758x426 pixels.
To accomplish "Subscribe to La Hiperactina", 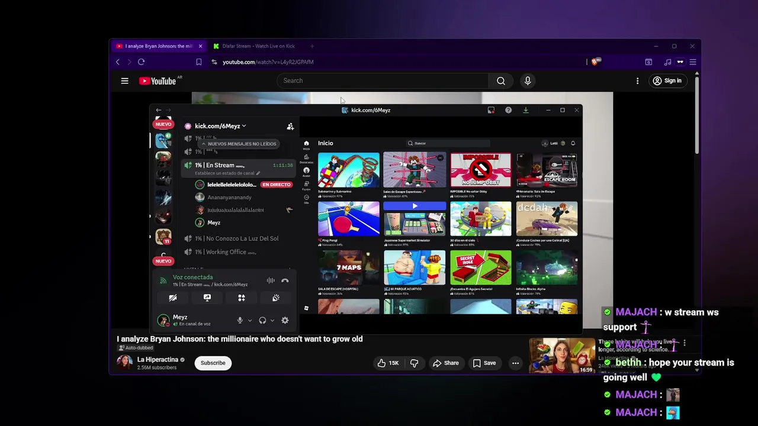I will pos(213,363).
